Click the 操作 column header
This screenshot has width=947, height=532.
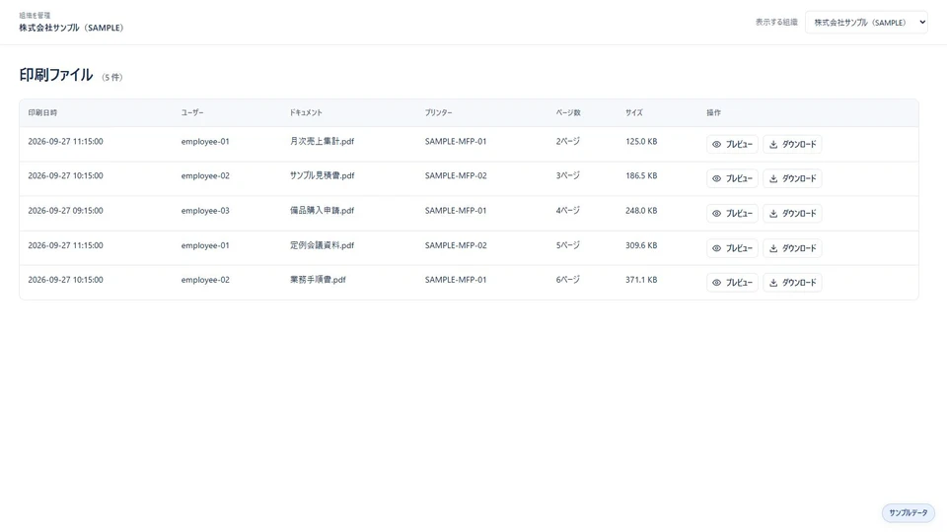713,112
